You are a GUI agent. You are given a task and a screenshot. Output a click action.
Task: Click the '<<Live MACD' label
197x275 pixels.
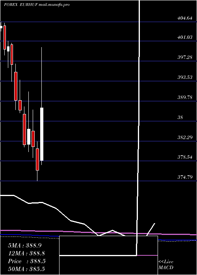(x=166, y=265)
